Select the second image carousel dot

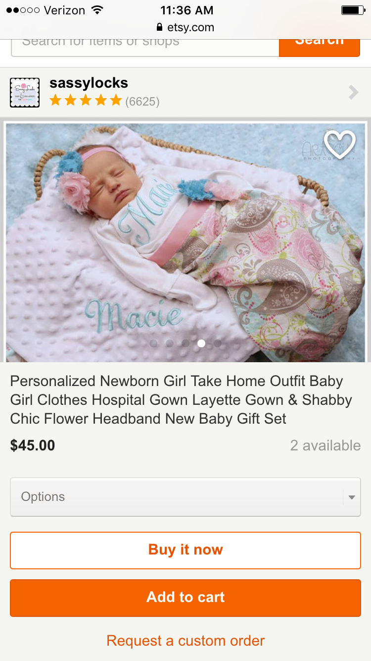[170, 343]
